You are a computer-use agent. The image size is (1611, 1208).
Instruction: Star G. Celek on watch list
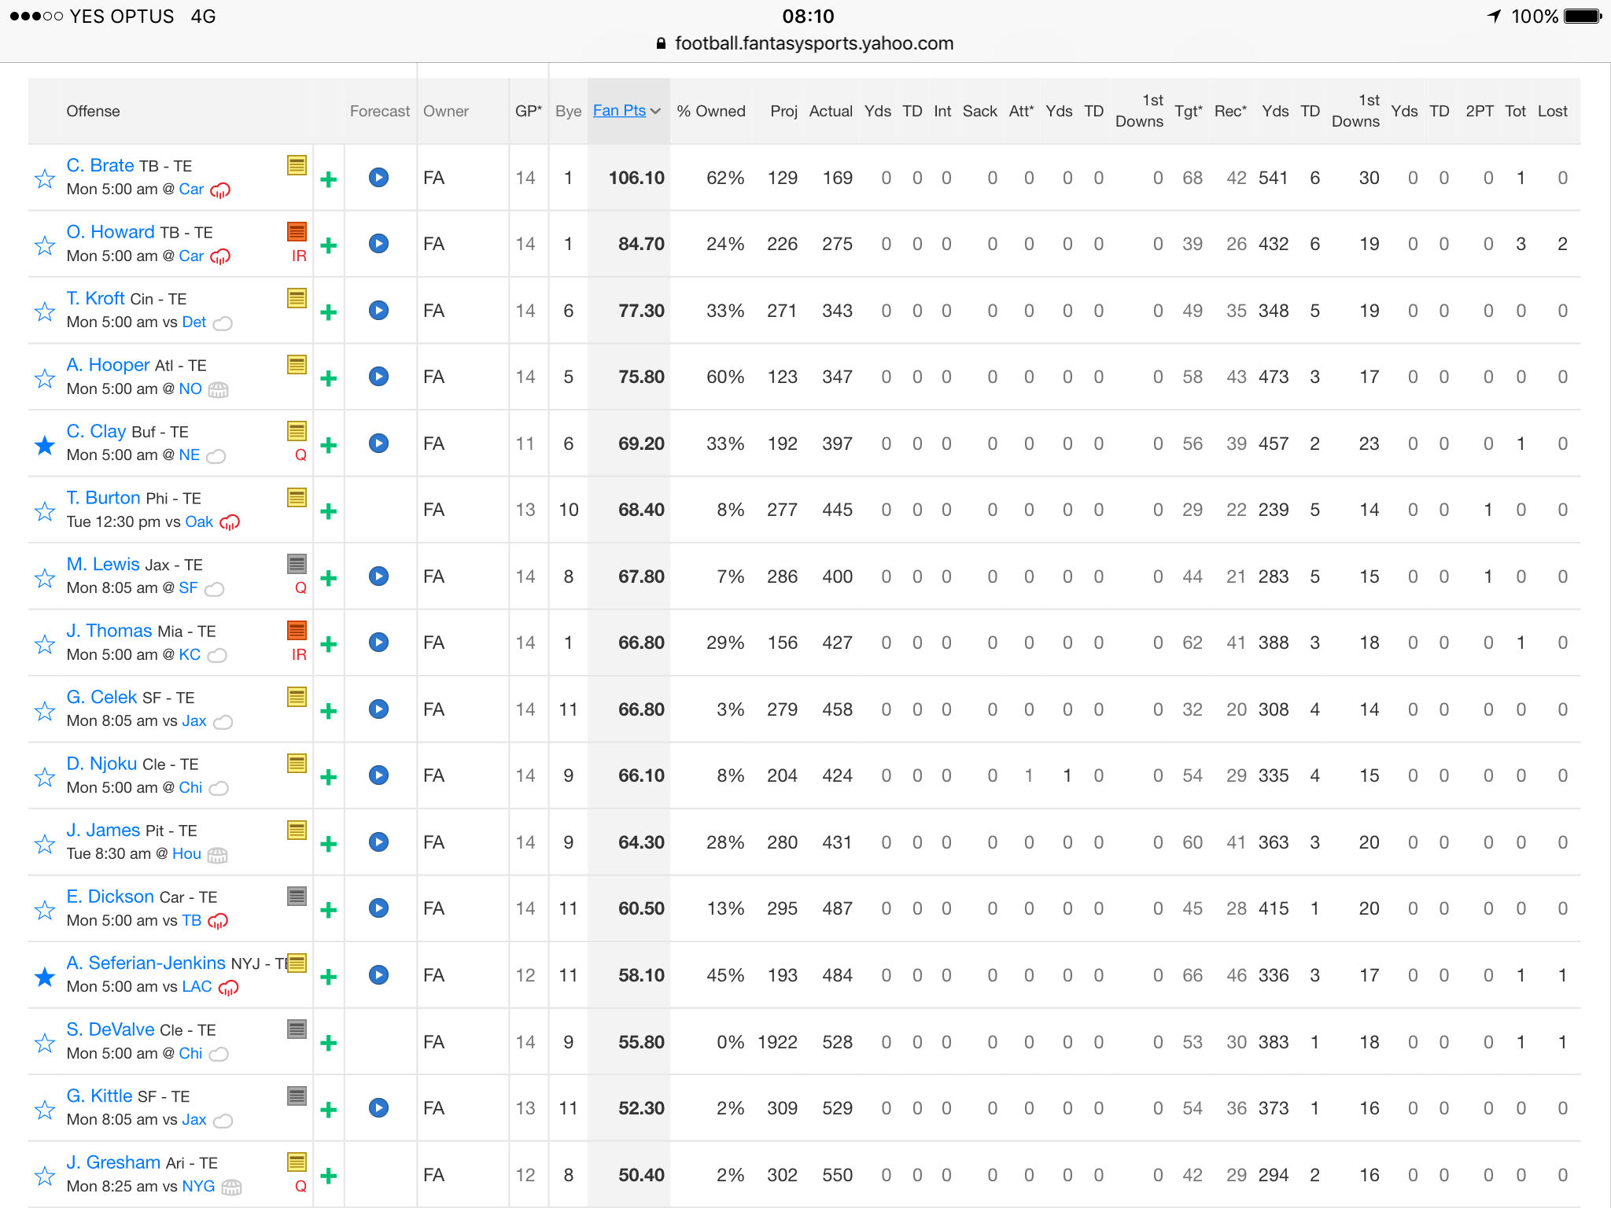click(x=45, y=711)
